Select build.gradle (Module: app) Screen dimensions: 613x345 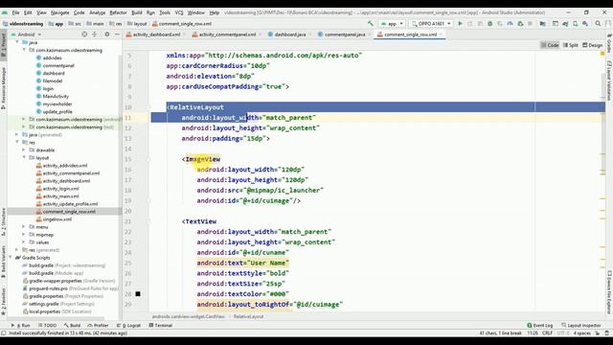56,273
